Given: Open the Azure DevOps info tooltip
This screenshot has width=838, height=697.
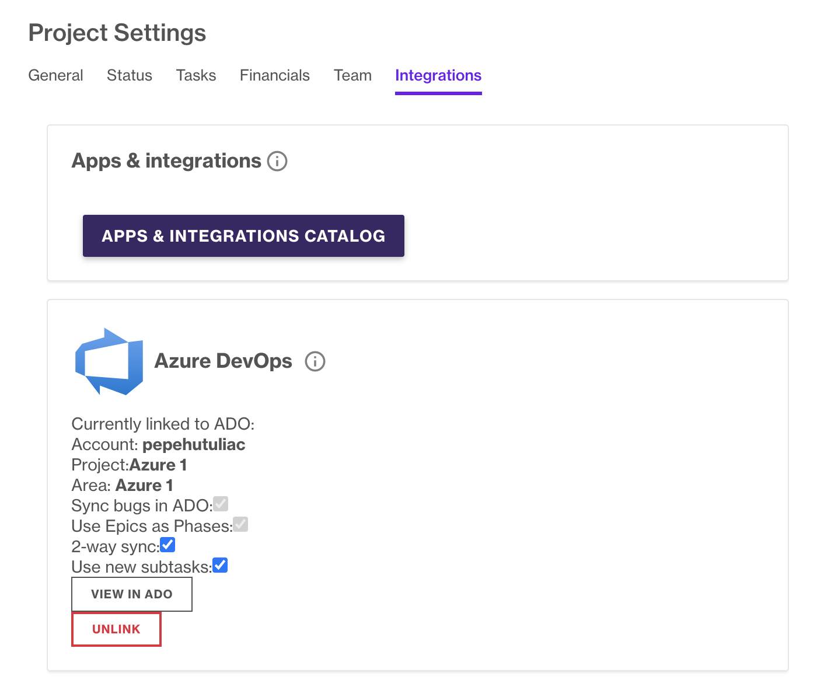Looking at the screenshot, I should (315, 361).
